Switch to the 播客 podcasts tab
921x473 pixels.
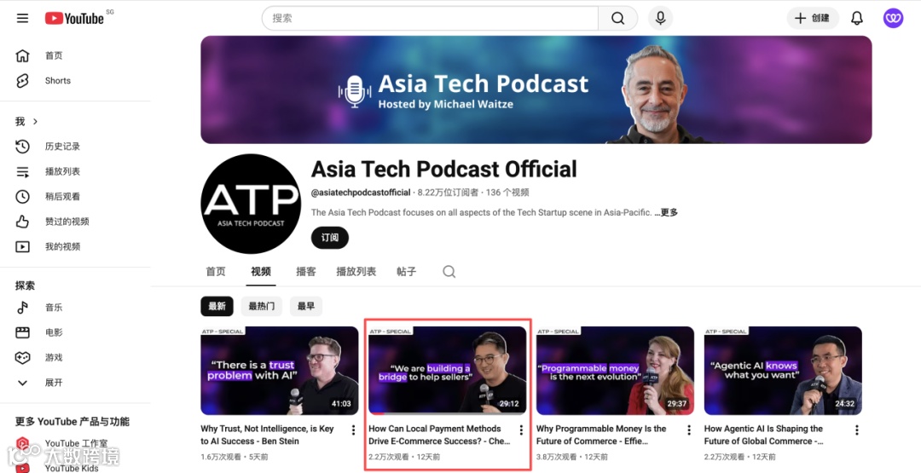coord(306,272)
